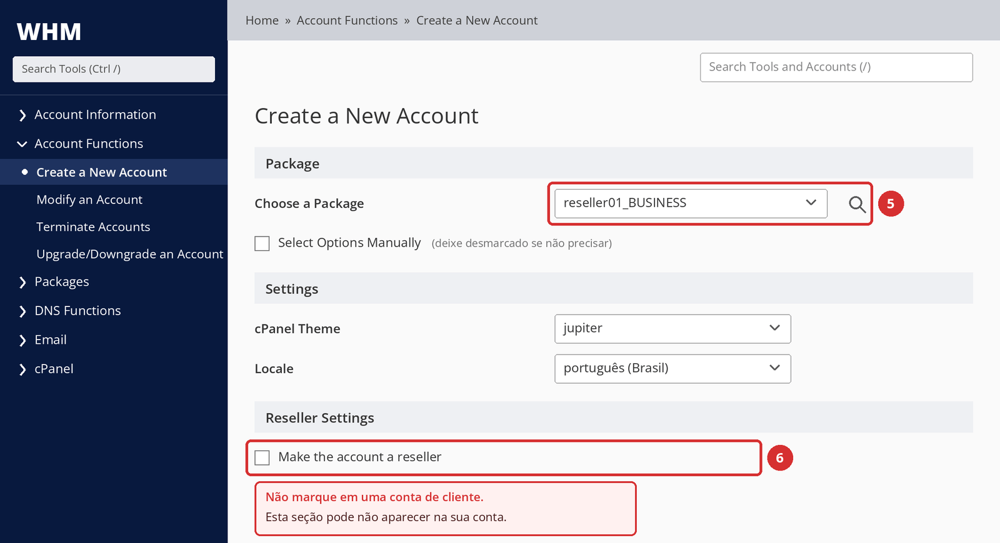Focus the Search Tools and Accounts field
Image resolution: width=1000 pixels, height=543 pixels.
pos(836,67)
